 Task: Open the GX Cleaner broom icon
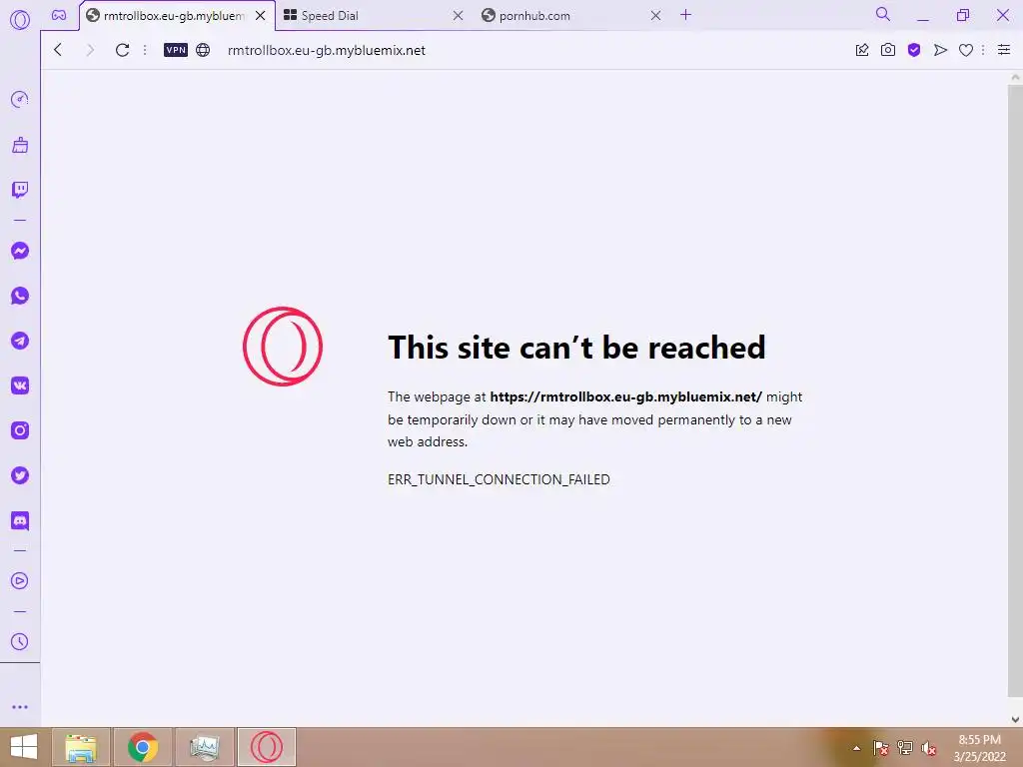point(20,145)
